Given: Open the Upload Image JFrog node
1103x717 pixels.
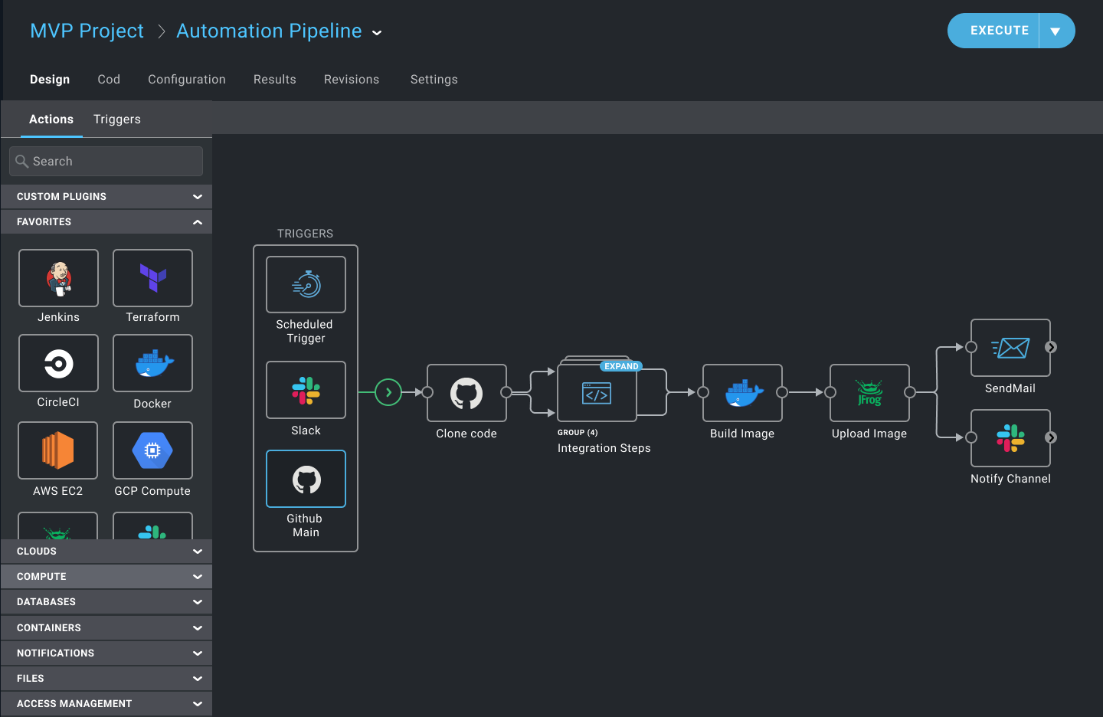Looking at the screenshot, I should pyautogui.click(x=869, y=393).
